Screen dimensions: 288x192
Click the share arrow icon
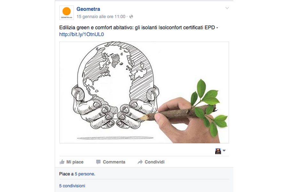click(140, 162)
